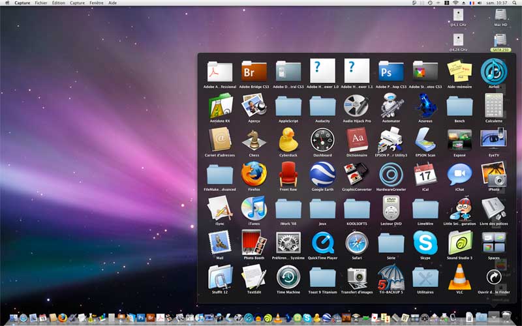Screen dimensions: 522x326
Task: Open the Fenêtre menu
Action: click(x=96, y=3)
